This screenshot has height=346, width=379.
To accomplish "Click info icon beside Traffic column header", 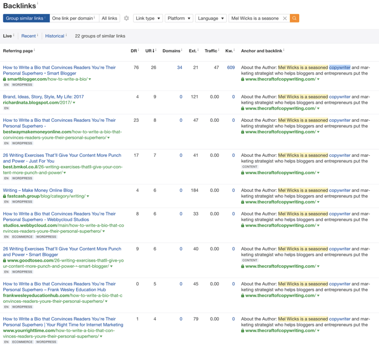I will click(x=219, y=50).
